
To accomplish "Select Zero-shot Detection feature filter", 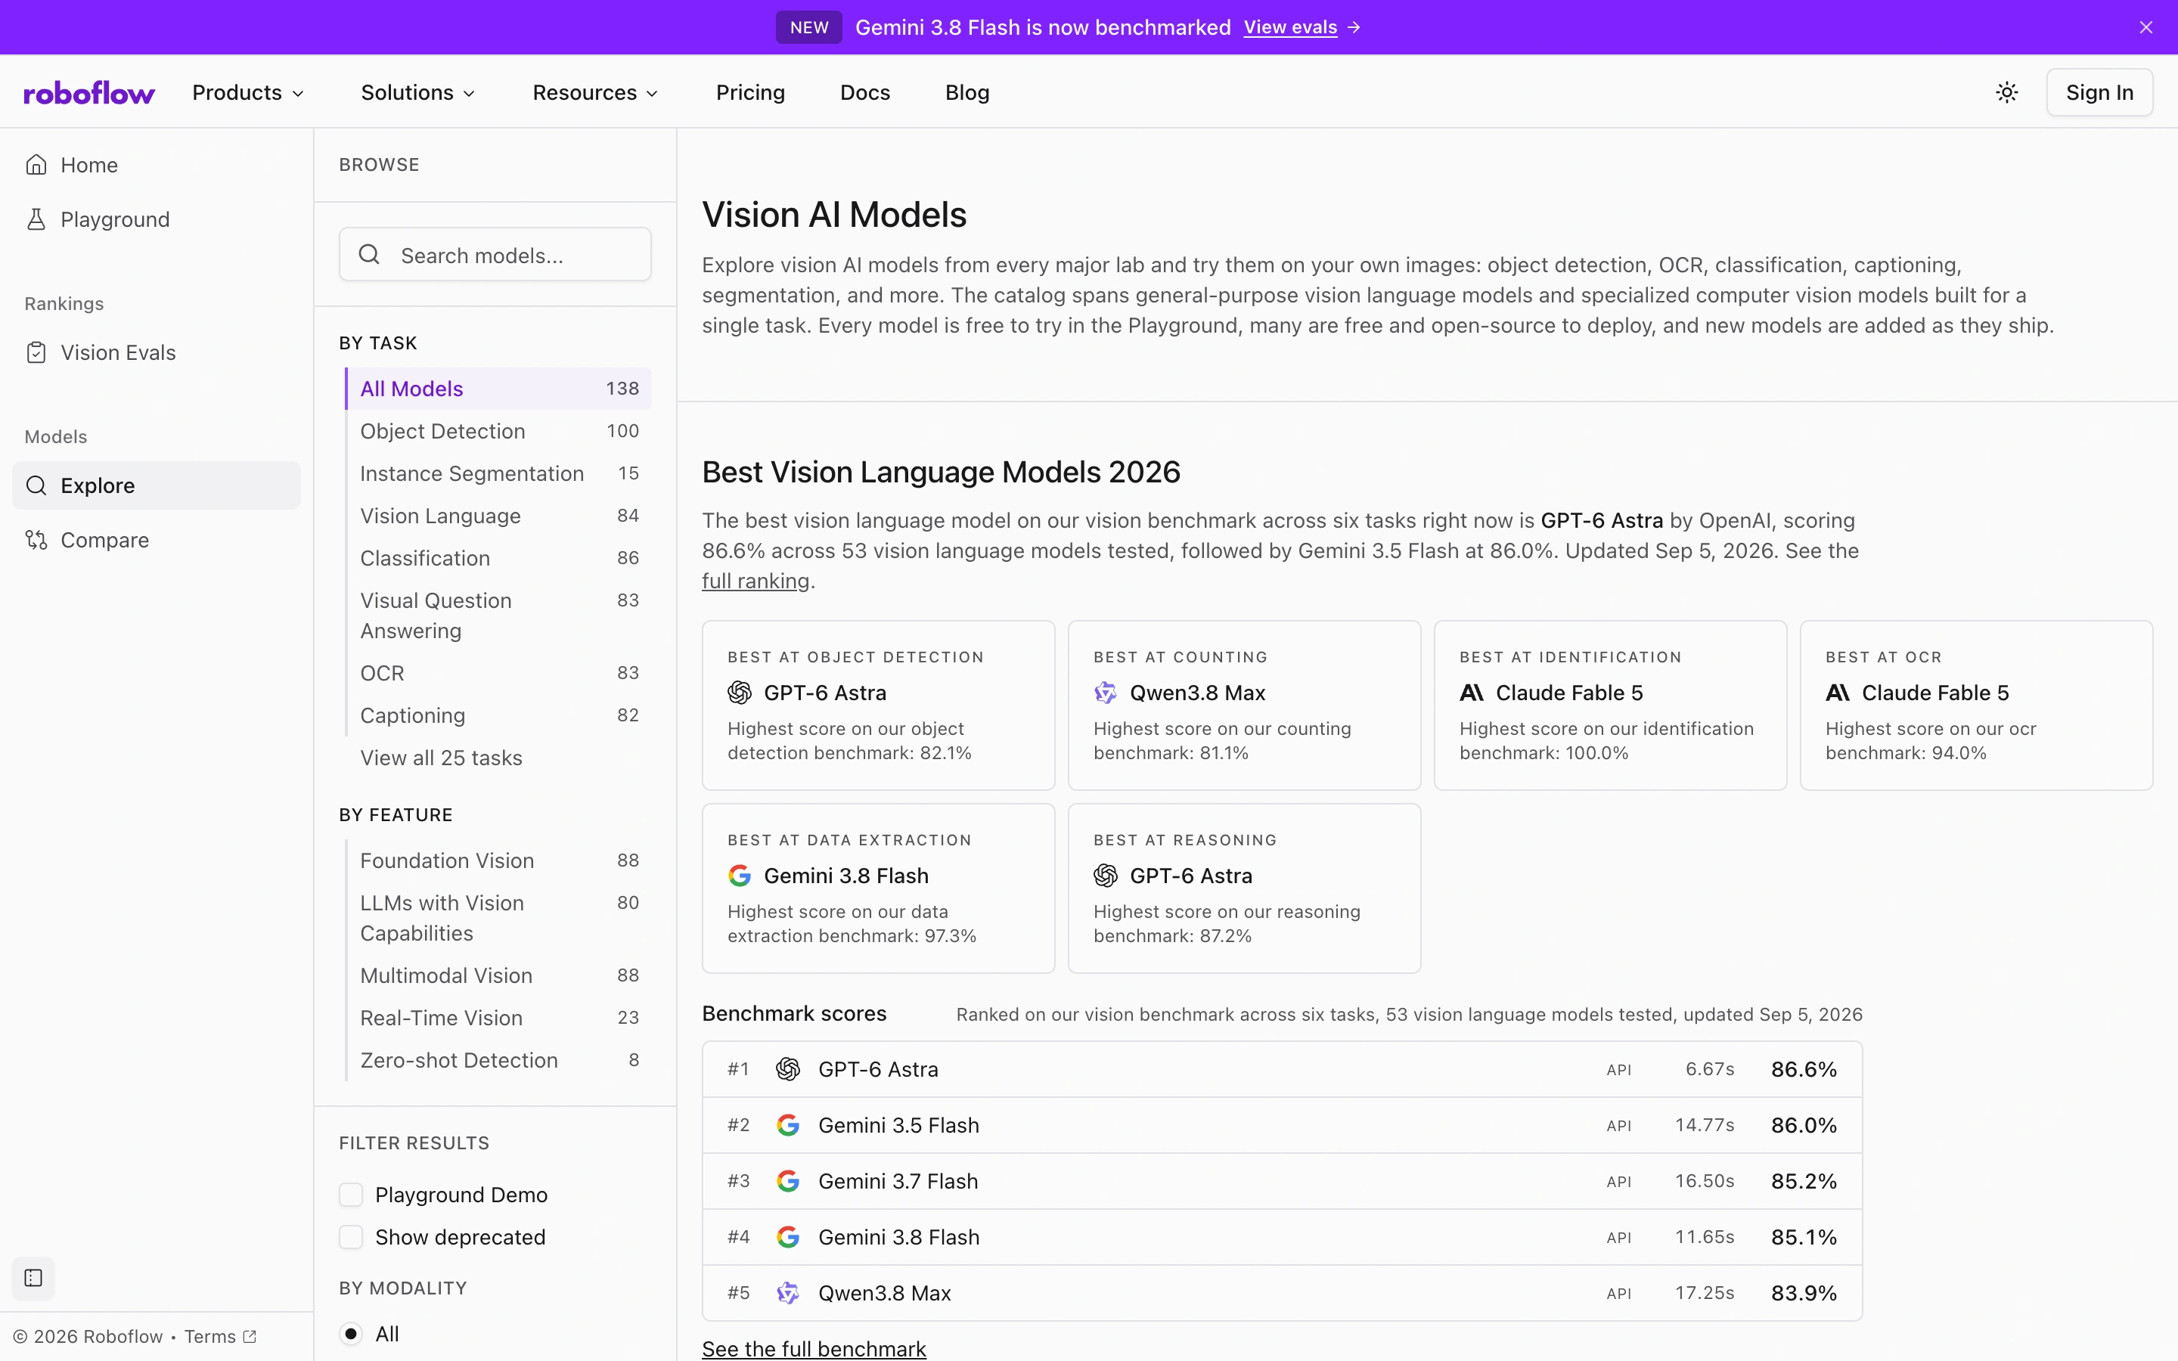I will tap(498, 1060).
